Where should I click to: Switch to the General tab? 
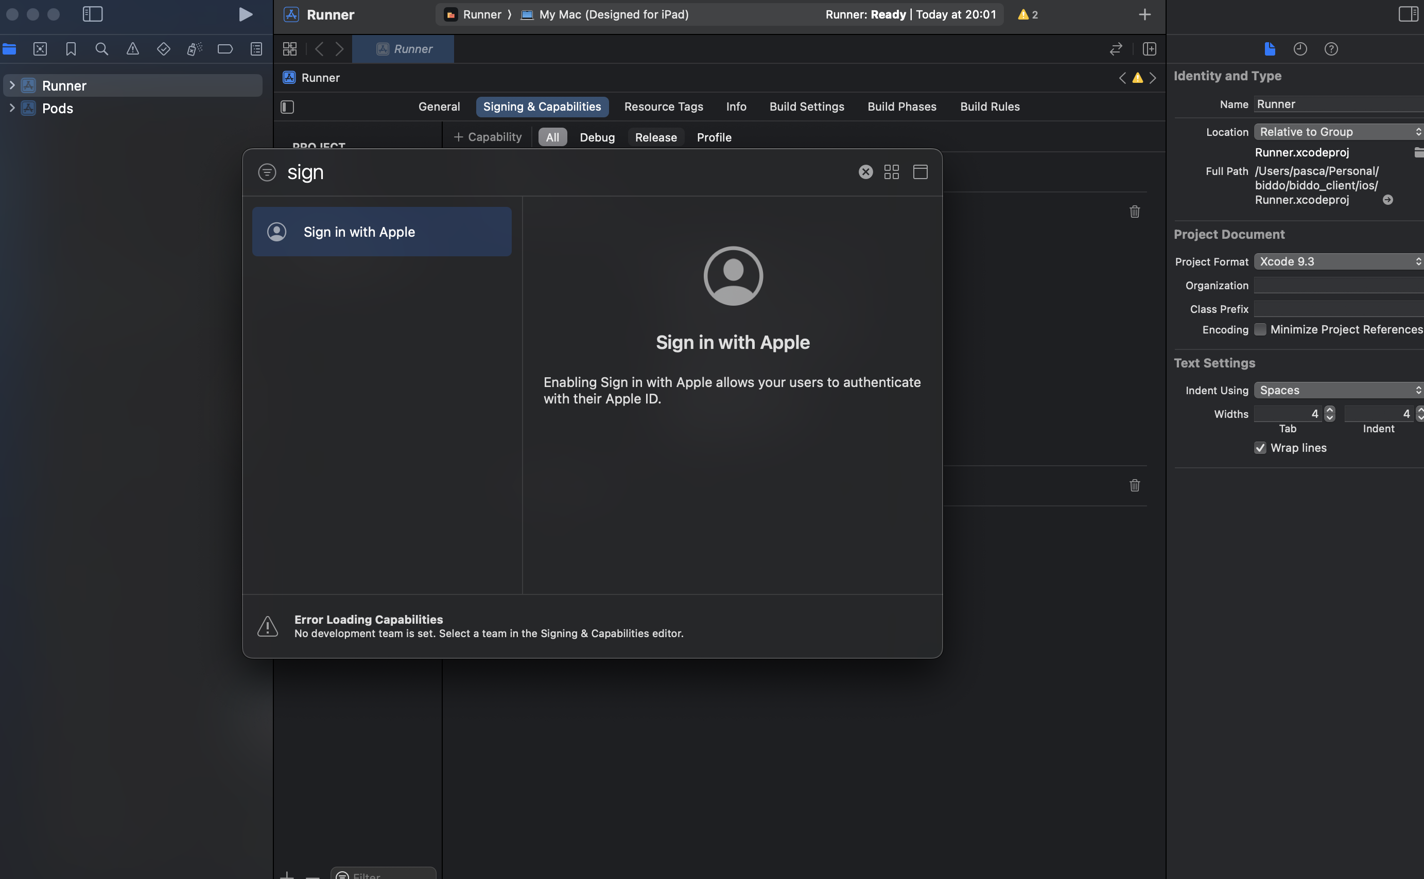439,107
